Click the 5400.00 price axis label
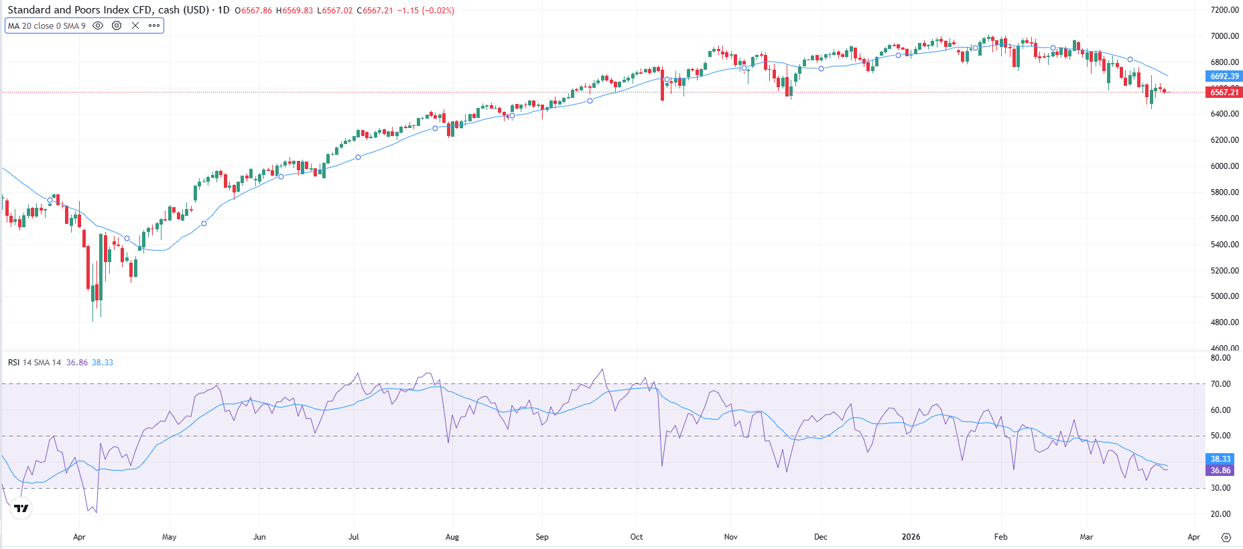 (x=1224, y=245)
